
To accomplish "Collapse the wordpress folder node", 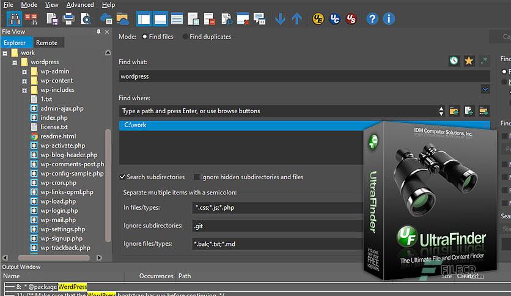I will 15,62.
